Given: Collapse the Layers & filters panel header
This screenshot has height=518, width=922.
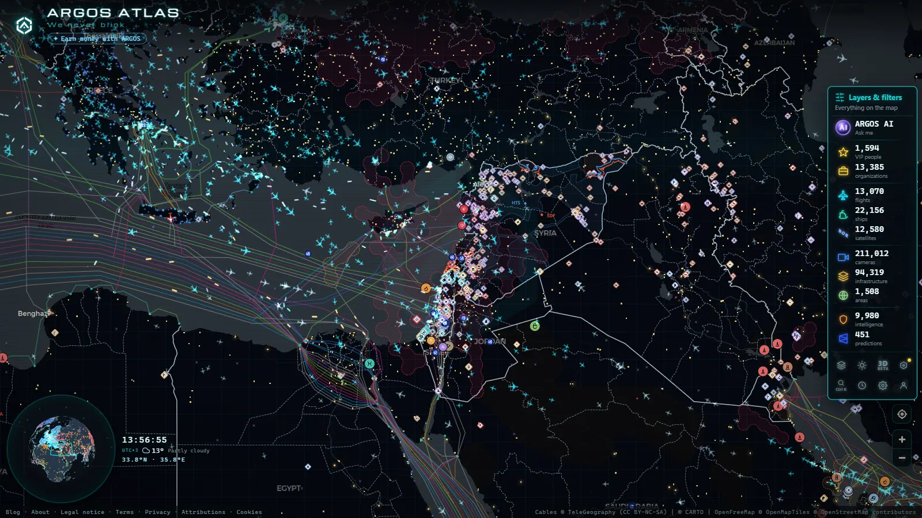Looking at the screenshot, I should [872, 102].
